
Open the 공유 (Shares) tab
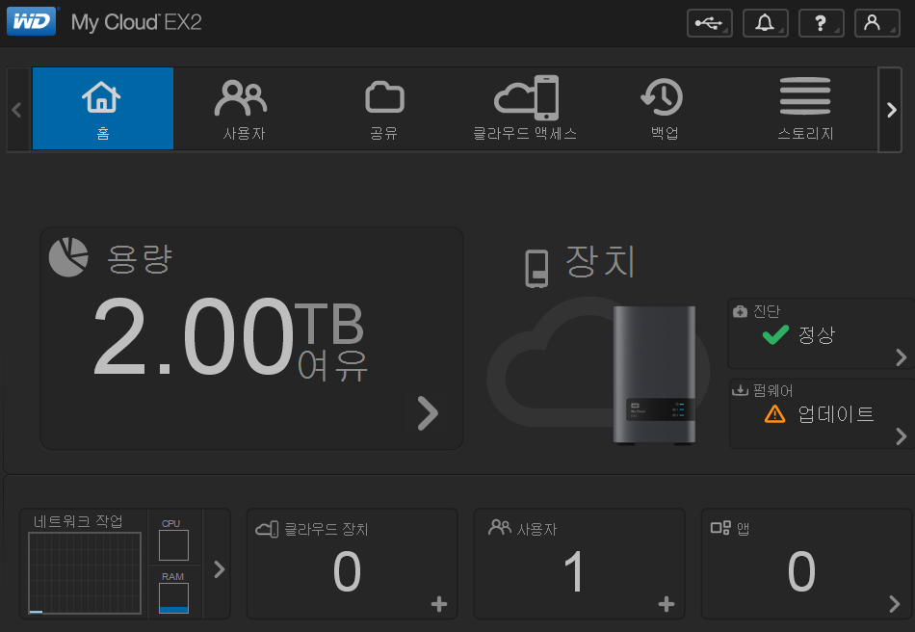(x=383, y=109)
